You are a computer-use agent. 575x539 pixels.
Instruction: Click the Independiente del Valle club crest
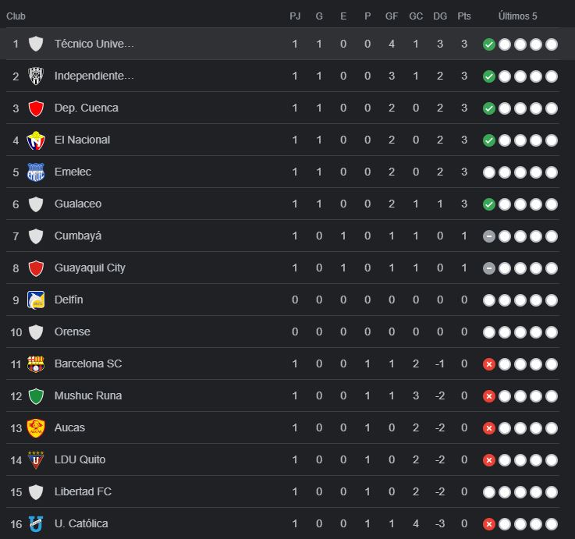click(x=36, y=76)
